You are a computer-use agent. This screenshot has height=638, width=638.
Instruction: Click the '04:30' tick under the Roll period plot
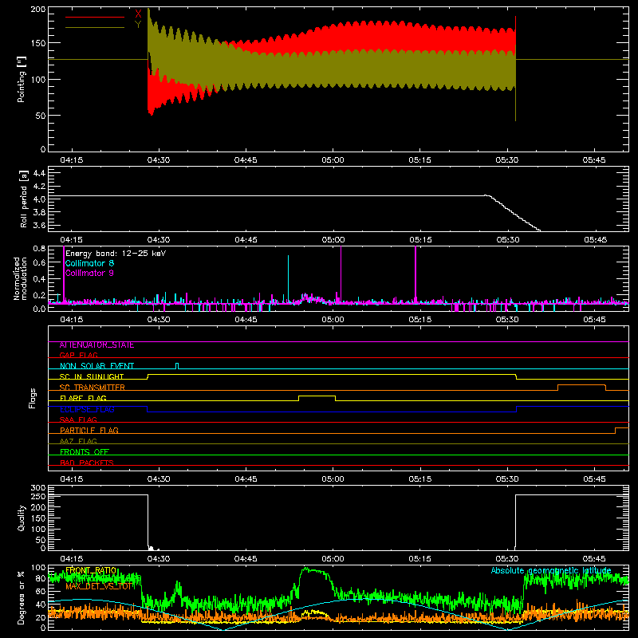click(x=159, y=240)
